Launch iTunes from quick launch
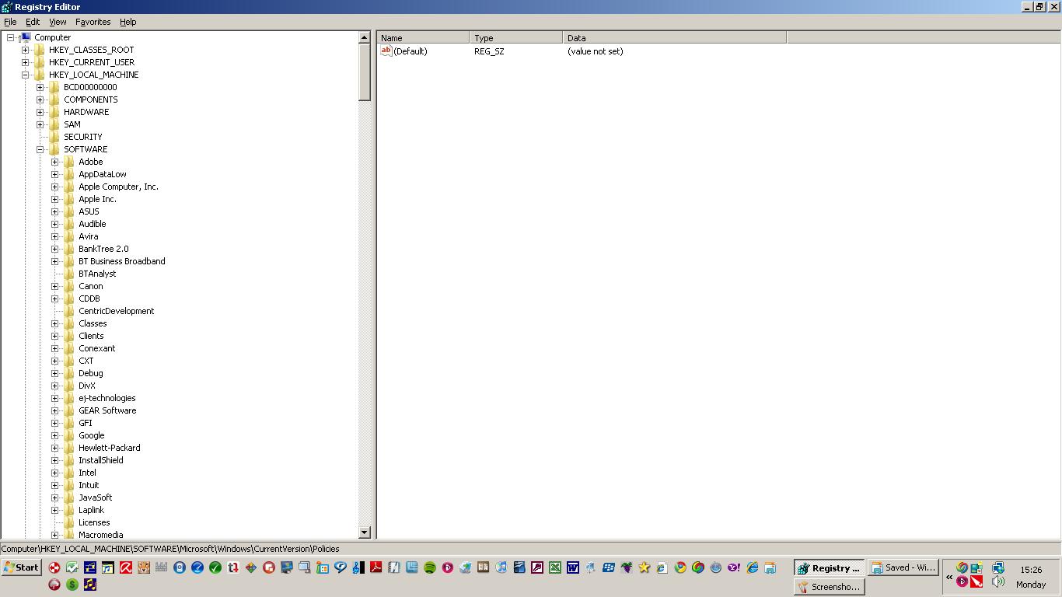 coord(501,567)
